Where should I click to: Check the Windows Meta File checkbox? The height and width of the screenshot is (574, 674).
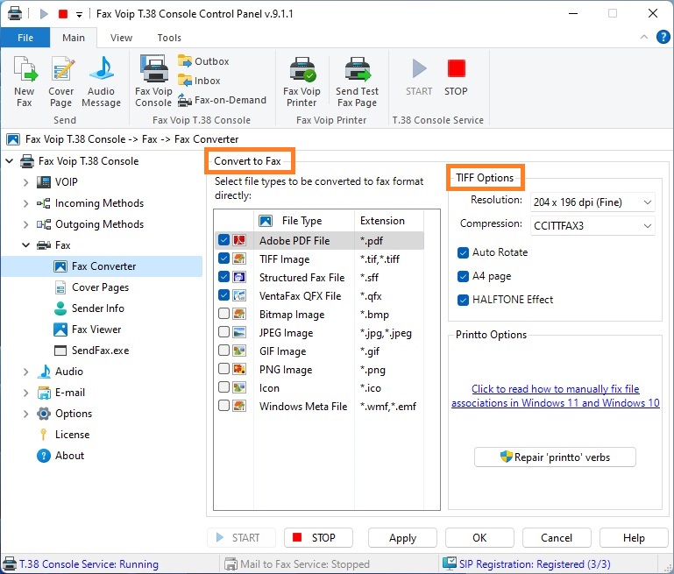pos(224,406)
